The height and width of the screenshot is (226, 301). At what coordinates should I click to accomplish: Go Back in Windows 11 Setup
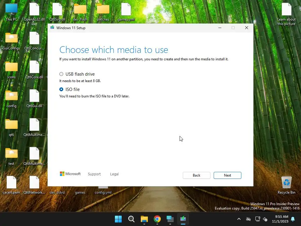click(196, 175)
